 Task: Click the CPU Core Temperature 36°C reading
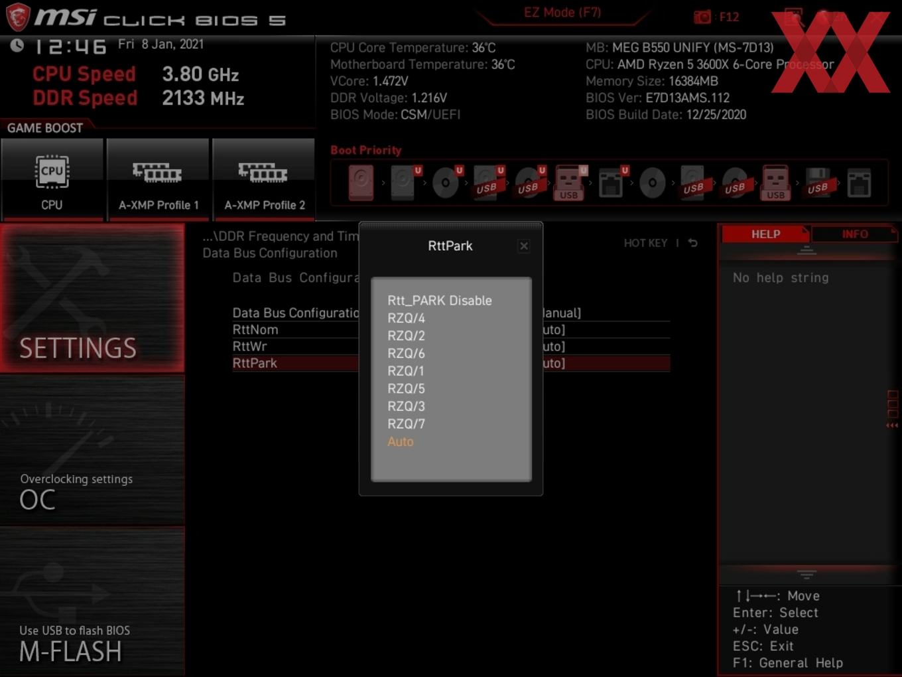(x=413, y=48)
